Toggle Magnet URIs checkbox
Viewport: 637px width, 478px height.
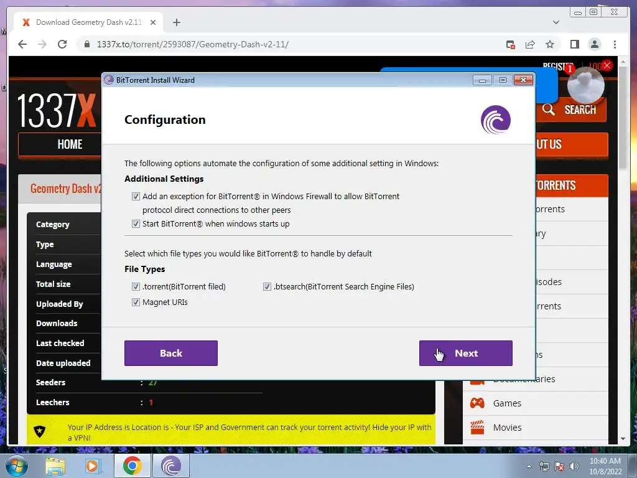click(136, 302)
